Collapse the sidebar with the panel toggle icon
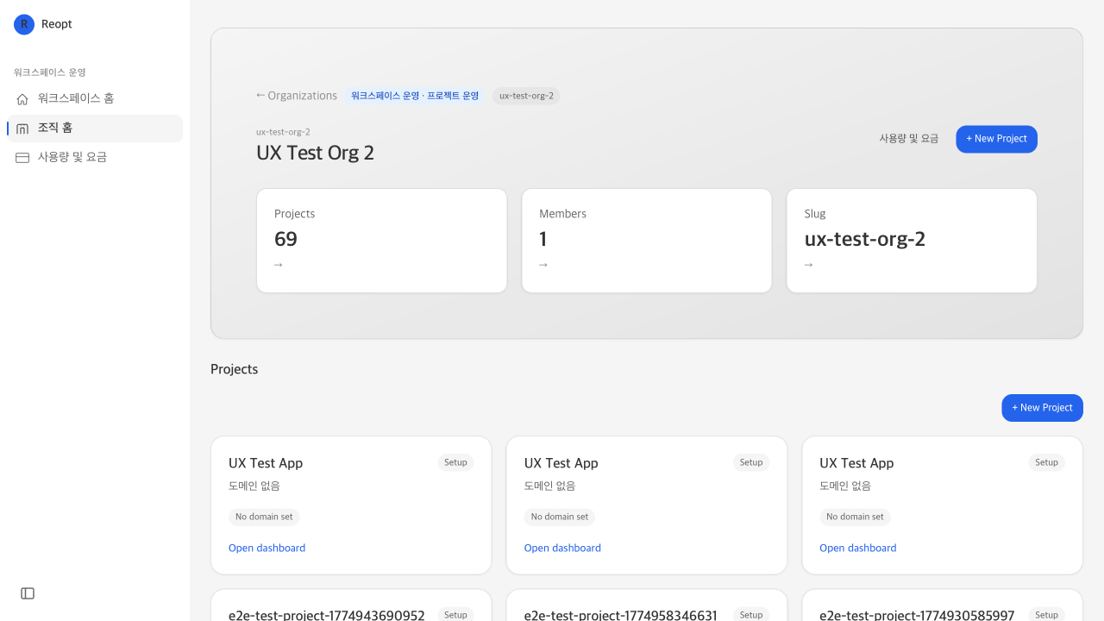 [28, 593]
